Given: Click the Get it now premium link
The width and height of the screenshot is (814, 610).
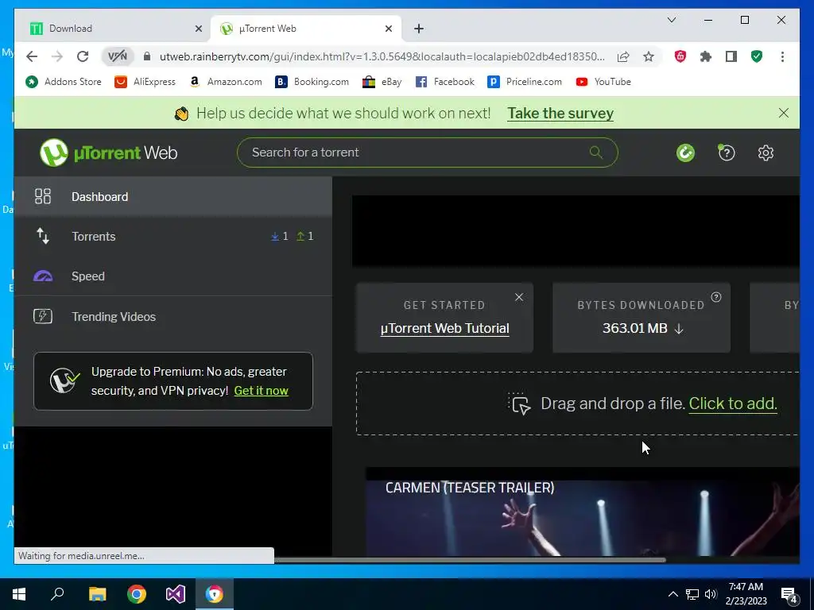Looking at the screenshot, I should tap(261, 391).
